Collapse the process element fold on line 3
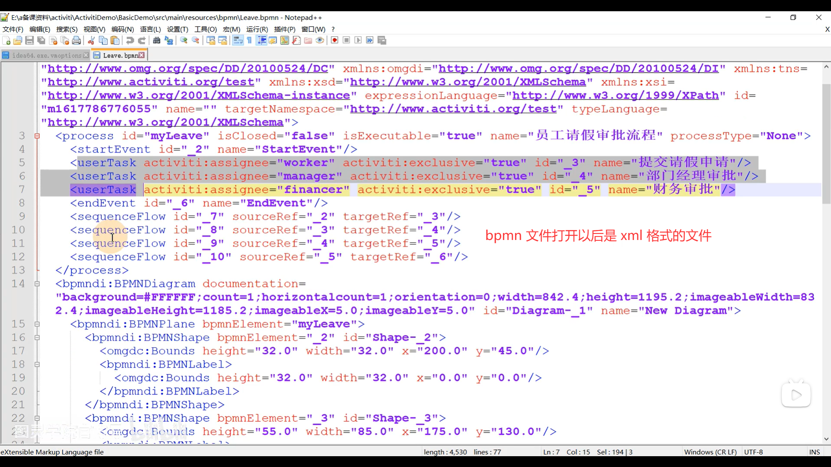This screenshot has height=467, width=831. [x=37, y=136]
